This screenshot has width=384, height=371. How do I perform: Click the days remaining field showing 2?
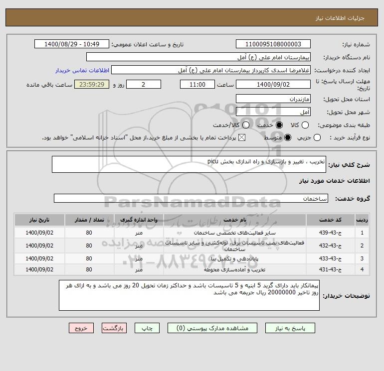point(144,84)
